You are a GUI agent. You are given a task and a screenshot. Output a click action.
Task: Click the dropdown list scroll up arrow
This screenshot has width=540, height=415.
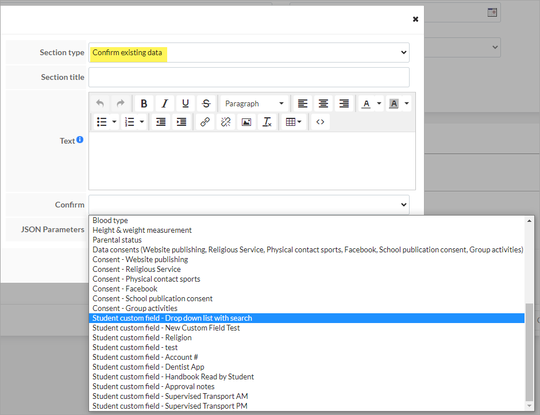pyautogui.click(x=529, y=221)
